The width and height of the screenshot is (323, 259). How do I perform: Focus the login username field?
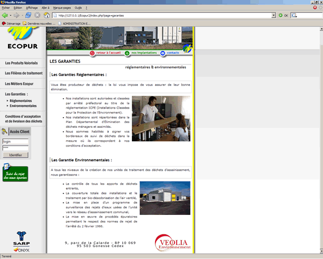point(16,141)
